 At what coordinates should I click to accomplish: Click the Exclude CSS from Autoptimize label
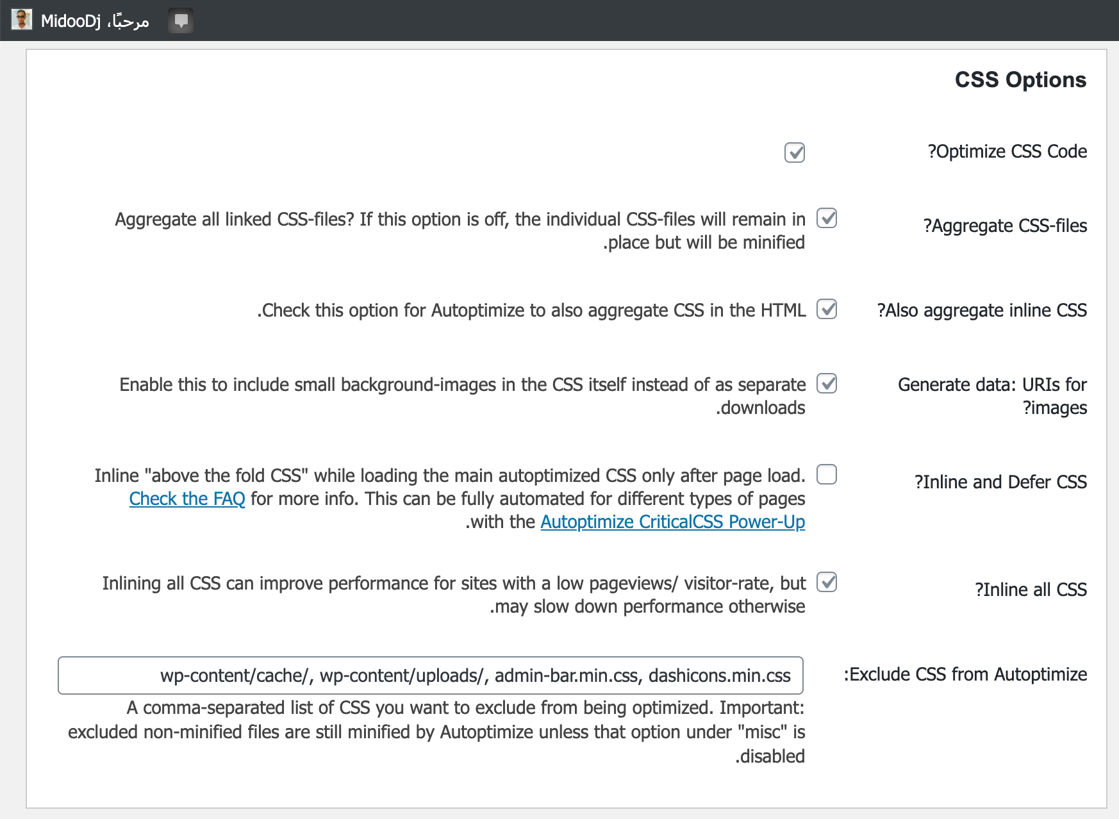tap(965, 674)
